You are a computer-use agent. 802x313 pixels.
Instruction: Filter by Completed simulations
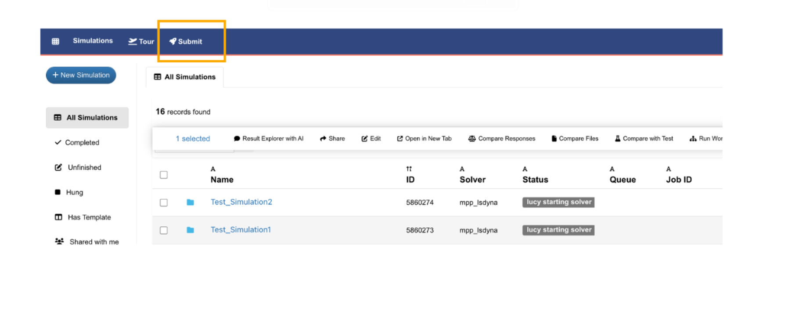click(82, 143)
